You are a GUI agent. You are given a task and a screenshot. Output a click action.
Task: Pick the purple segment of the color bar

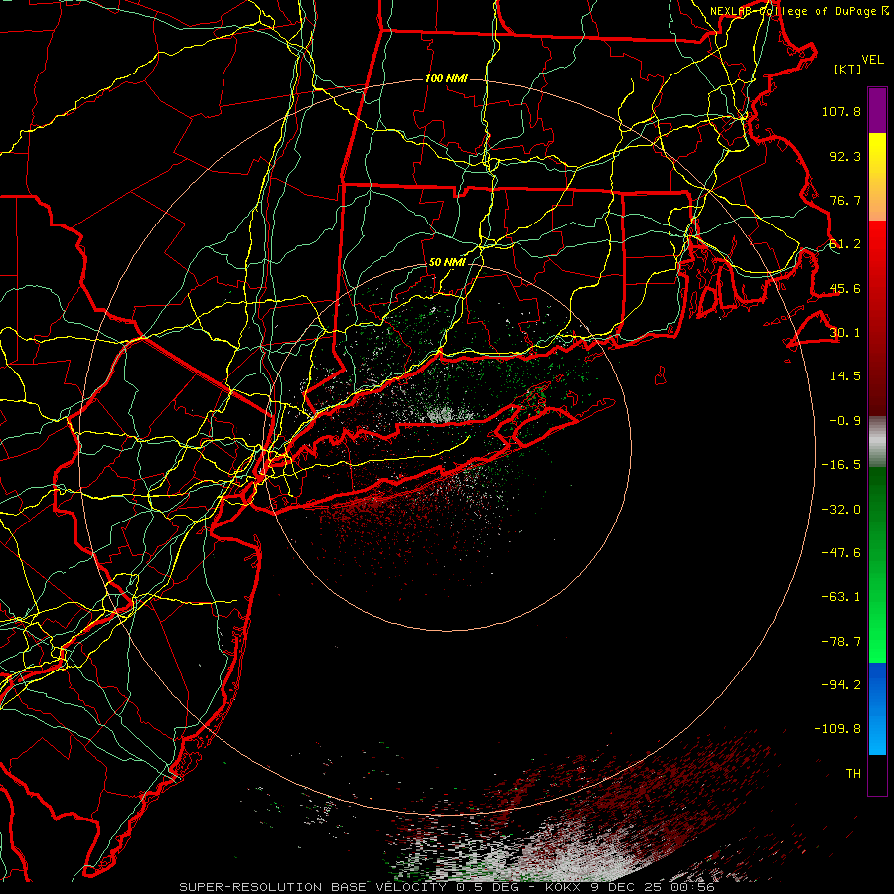[x=877, y=111]
